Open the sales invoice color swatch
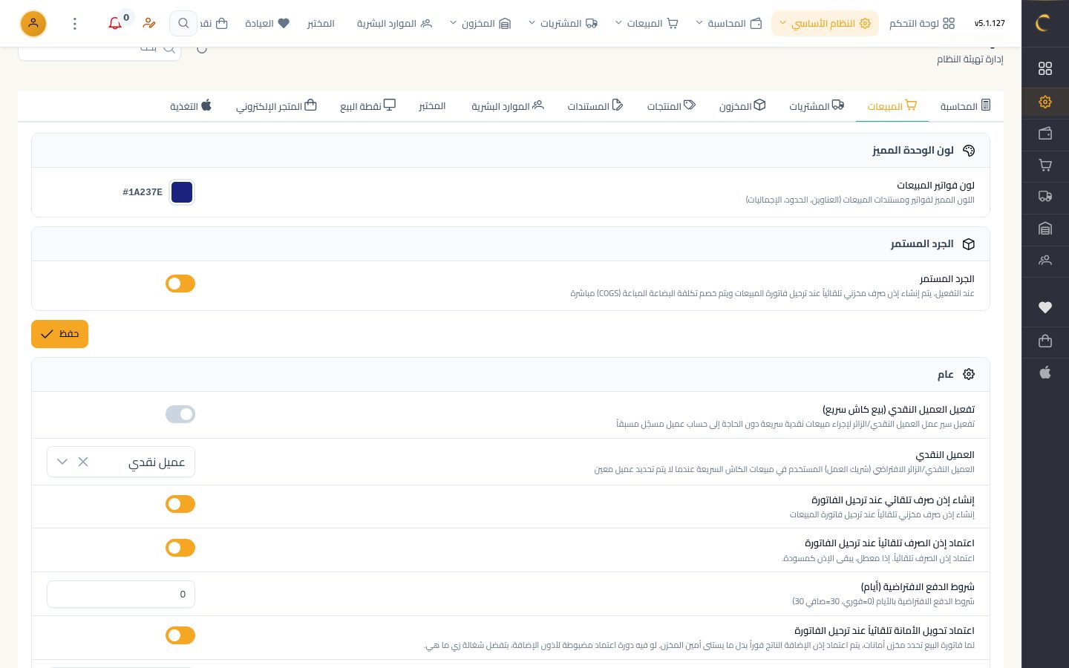Viewport: 1069px width, 668px height. pos(182,192)
